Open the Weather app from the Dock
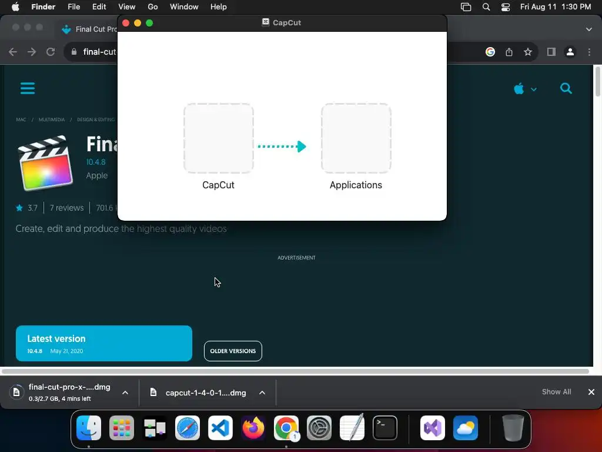 pos(466,428)
